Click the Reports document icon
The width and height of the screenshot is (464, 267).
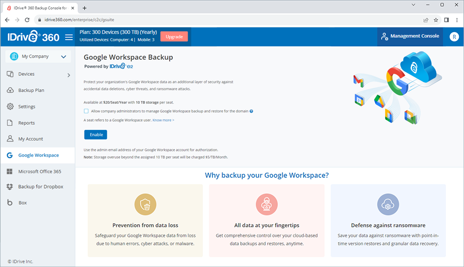coord(10,123)
